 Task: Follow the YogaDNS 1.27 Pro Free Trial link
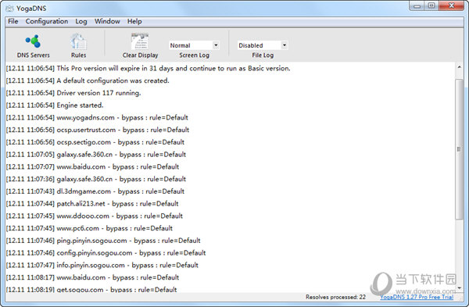point(417,297)
